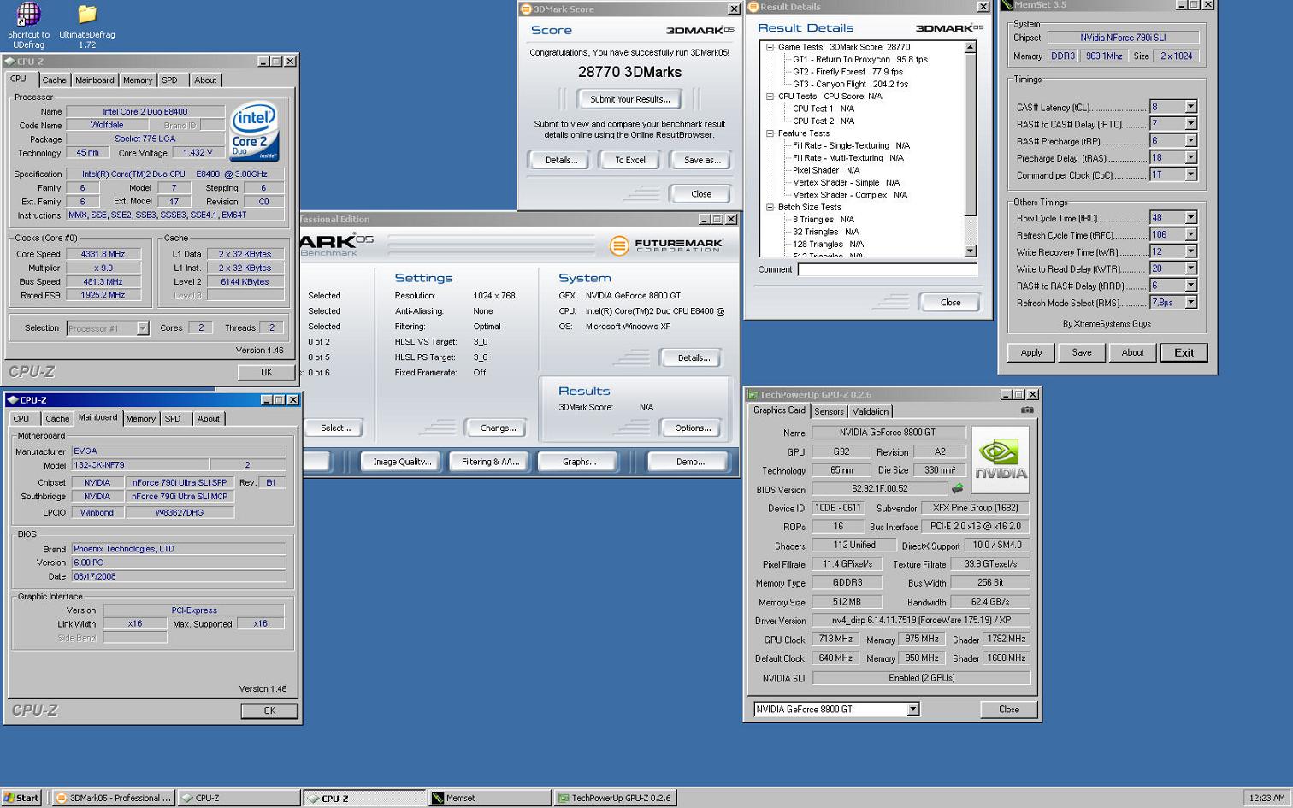Collapse the Feature Tests tree node
1293x808 pixels.
[x=770, y=133]
